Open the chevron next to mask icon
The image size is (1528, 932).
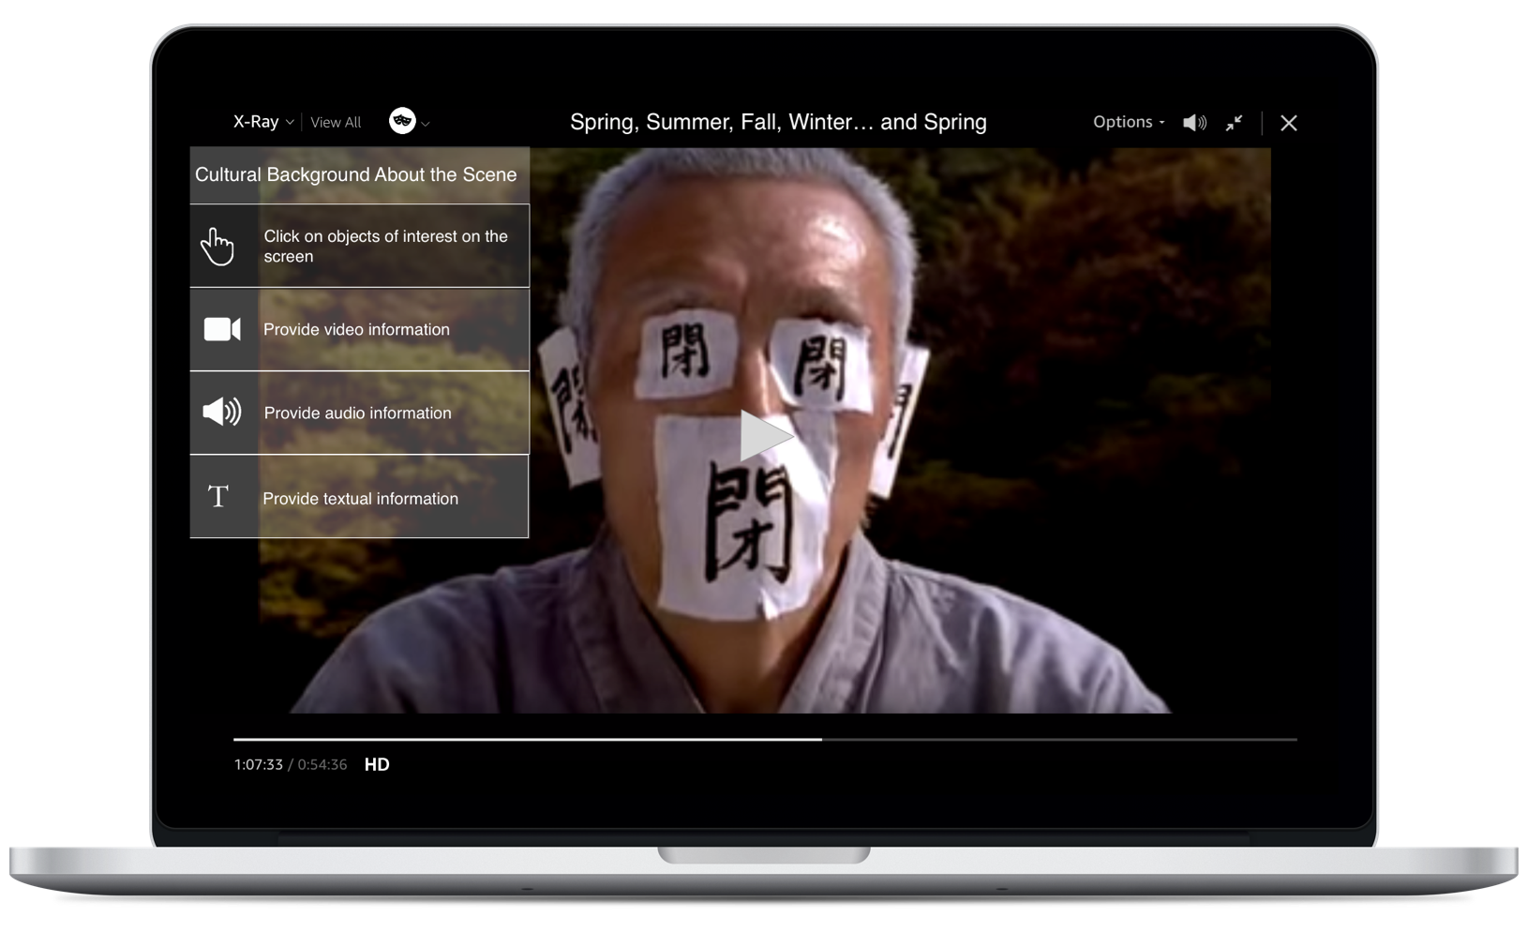coord(426,124)
